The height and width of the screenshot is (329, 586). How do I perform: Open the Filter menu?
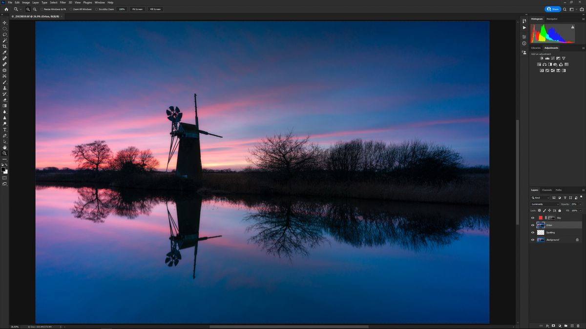(x=63, y=2)
